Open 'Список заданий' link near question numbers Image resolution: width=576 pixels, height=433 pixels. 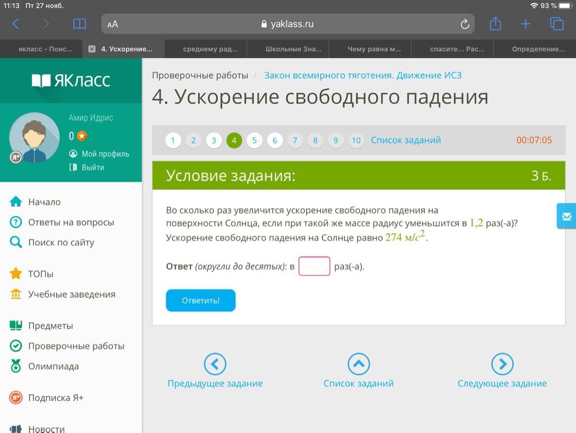point(406,140)
